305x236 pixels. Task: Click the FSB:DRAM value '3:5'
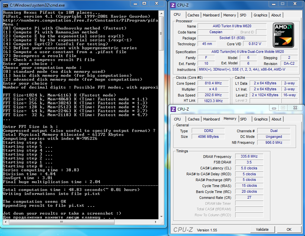(x=249, y=162)
